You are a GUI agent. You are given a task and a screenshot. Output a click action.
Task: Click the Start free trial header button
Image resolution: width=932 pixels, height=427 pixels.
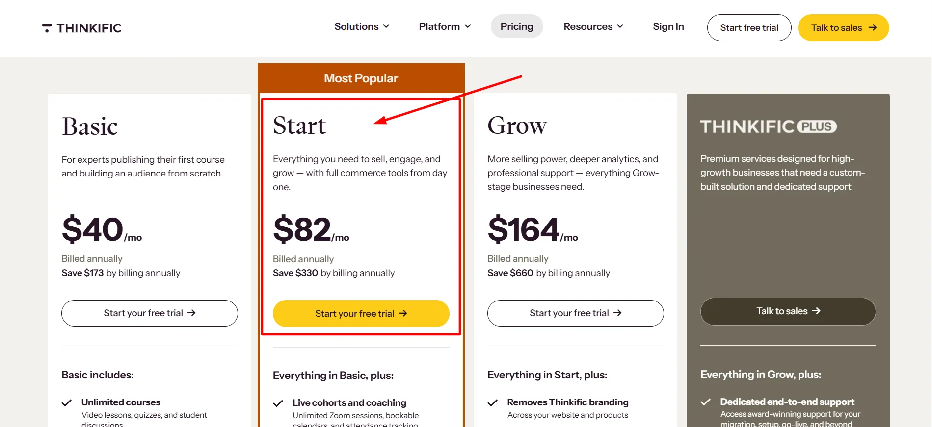(x=749, y=27)
